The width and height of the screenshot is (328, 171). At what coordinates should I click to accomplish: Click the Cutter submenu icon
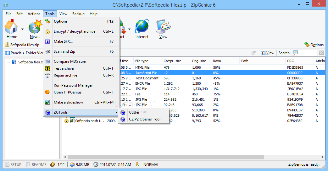(x=123, y=112)
